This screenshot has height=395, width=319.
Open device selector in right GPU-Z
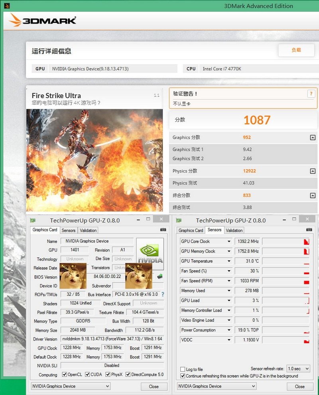point(217,386)
